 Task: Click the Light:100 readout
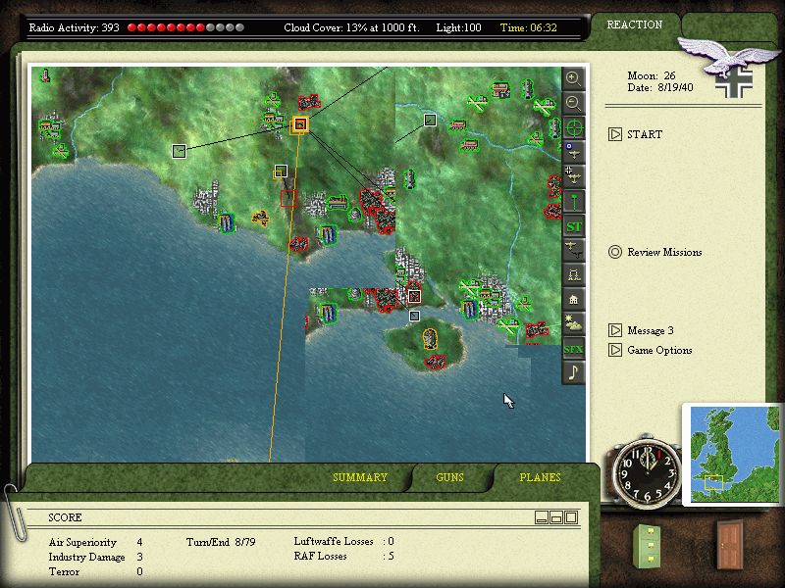pyautogui.click(x=458, y=27)
